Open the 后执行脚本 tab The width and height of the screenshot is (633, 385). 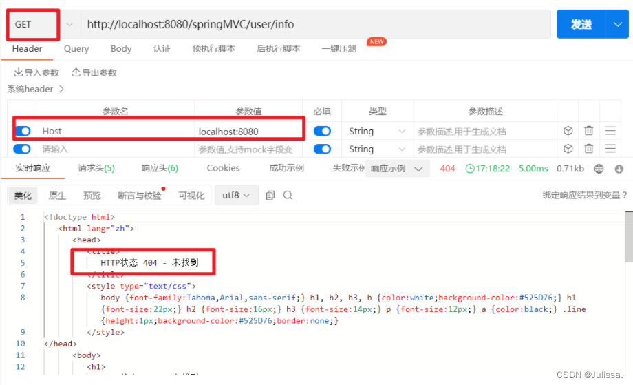(x=279, y=48)
